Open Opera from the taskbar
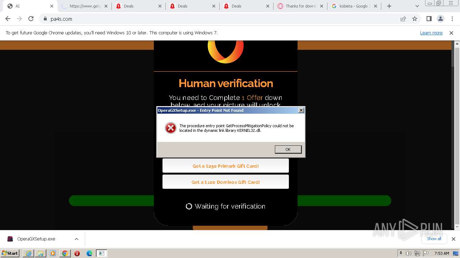460x258 pixels. click(77, 253)
